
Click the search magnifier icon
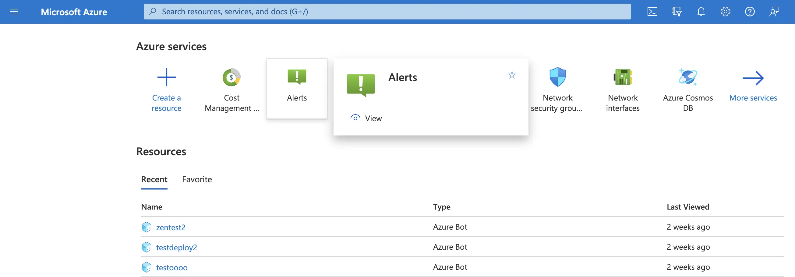tap(153, 11)
